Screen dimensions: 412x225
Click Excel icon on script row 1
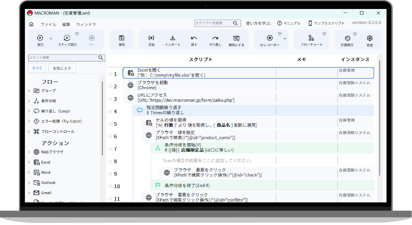coord(131,73)
